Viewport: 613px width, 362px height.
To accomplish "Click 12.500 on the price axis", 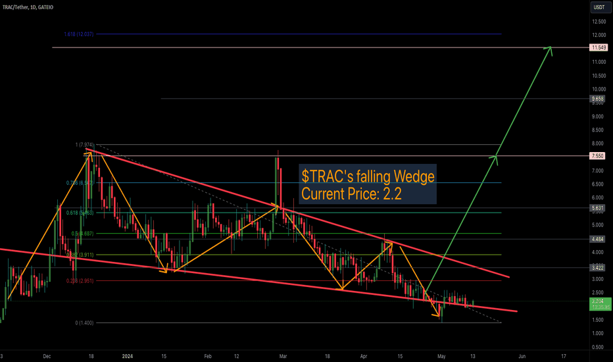I will (x=599, y=22).
